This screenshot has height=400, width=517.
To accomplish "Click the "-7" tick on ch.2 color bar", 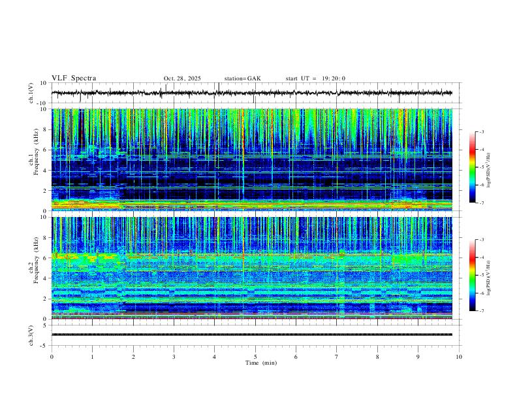I will (482, 311).
